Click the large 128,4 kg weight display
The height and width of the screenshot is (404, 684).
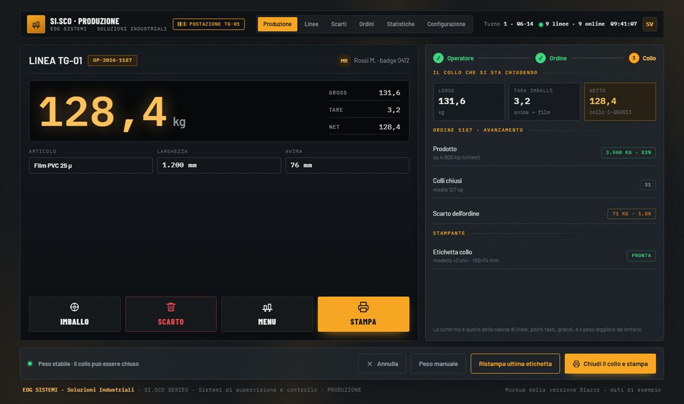pos(112,112)
